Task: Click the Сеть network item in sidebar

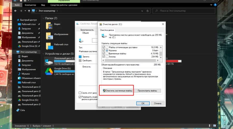Action: [23, 110]
